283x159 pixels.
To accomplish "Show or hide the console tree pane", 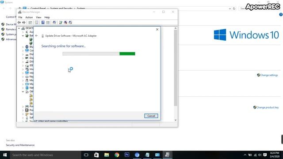I will click(30, 23).
